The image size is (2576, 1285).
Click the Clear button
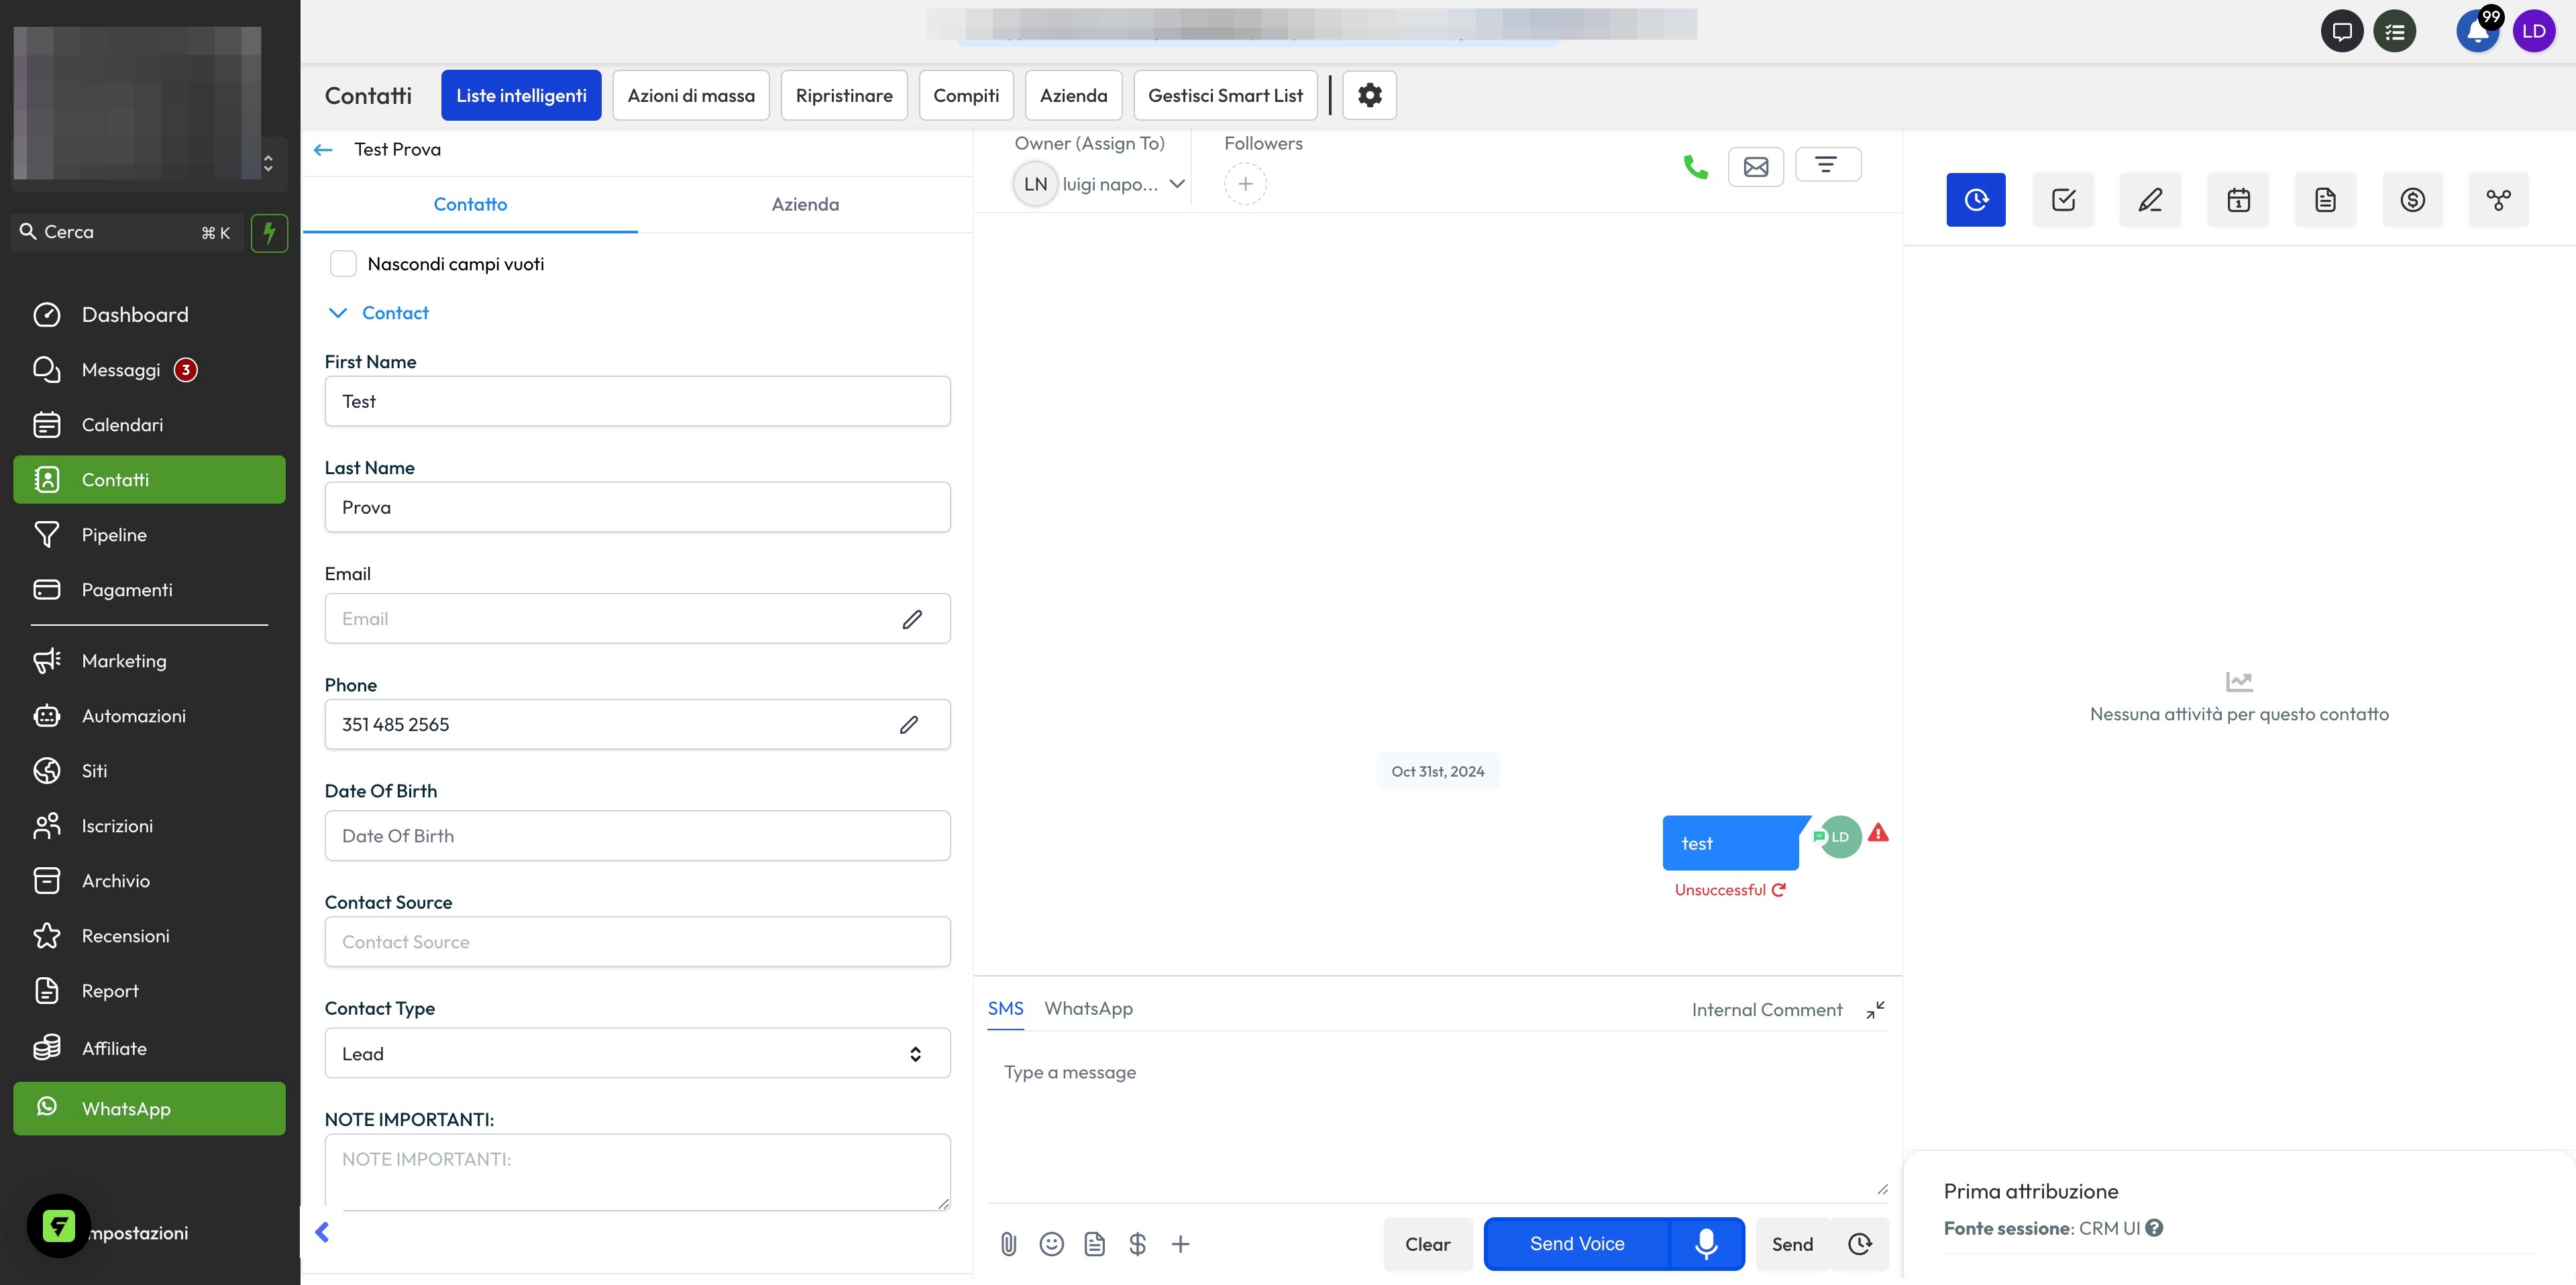1427,1243
